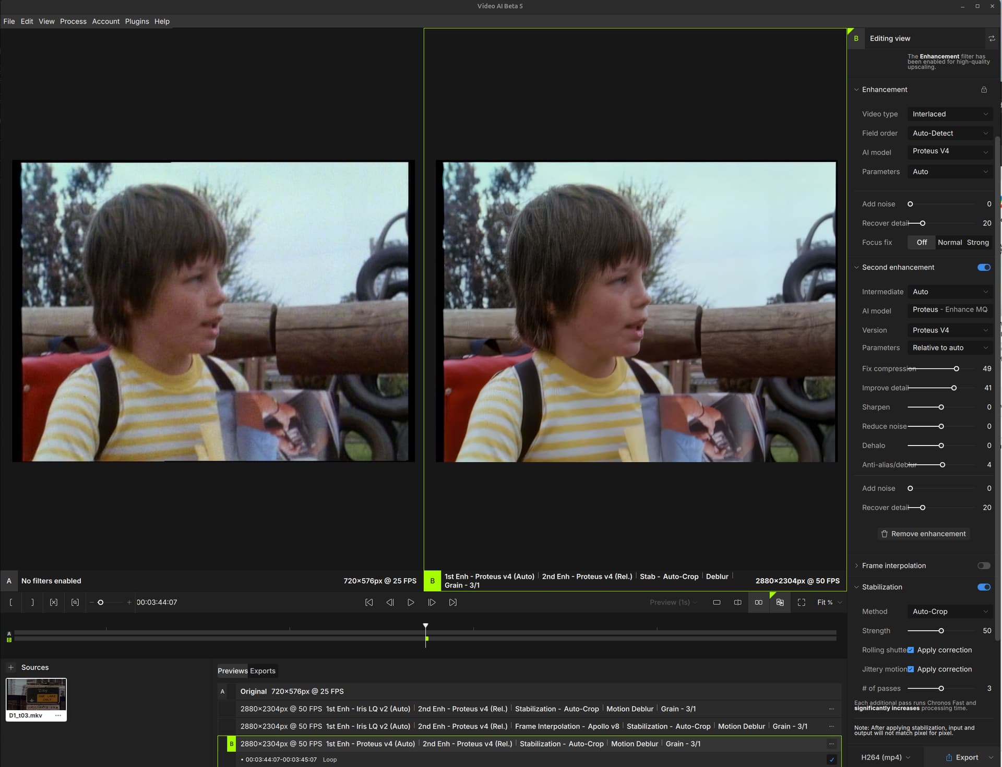Click swap icon next to Editing view
The width and height of the screenshot is (1002, 767).
tap(991, 39)
